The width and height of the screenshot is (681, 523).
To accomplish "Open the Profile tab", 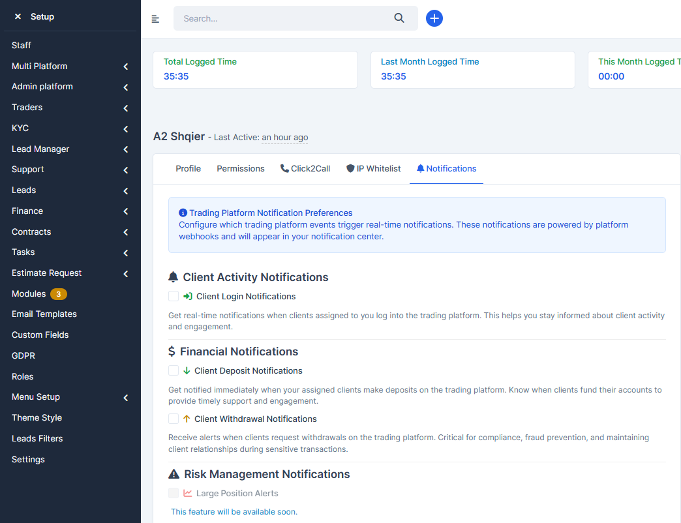I will coord(188,168).
